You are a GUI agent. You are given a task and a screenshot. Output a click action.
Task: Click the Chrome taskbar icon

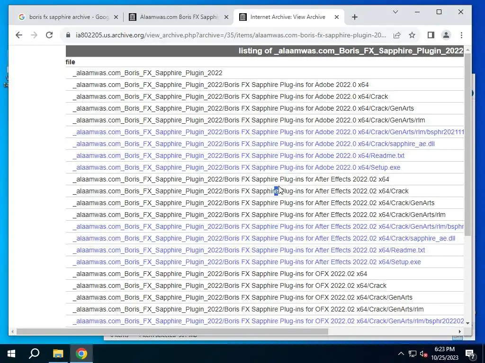click(81, 354)
